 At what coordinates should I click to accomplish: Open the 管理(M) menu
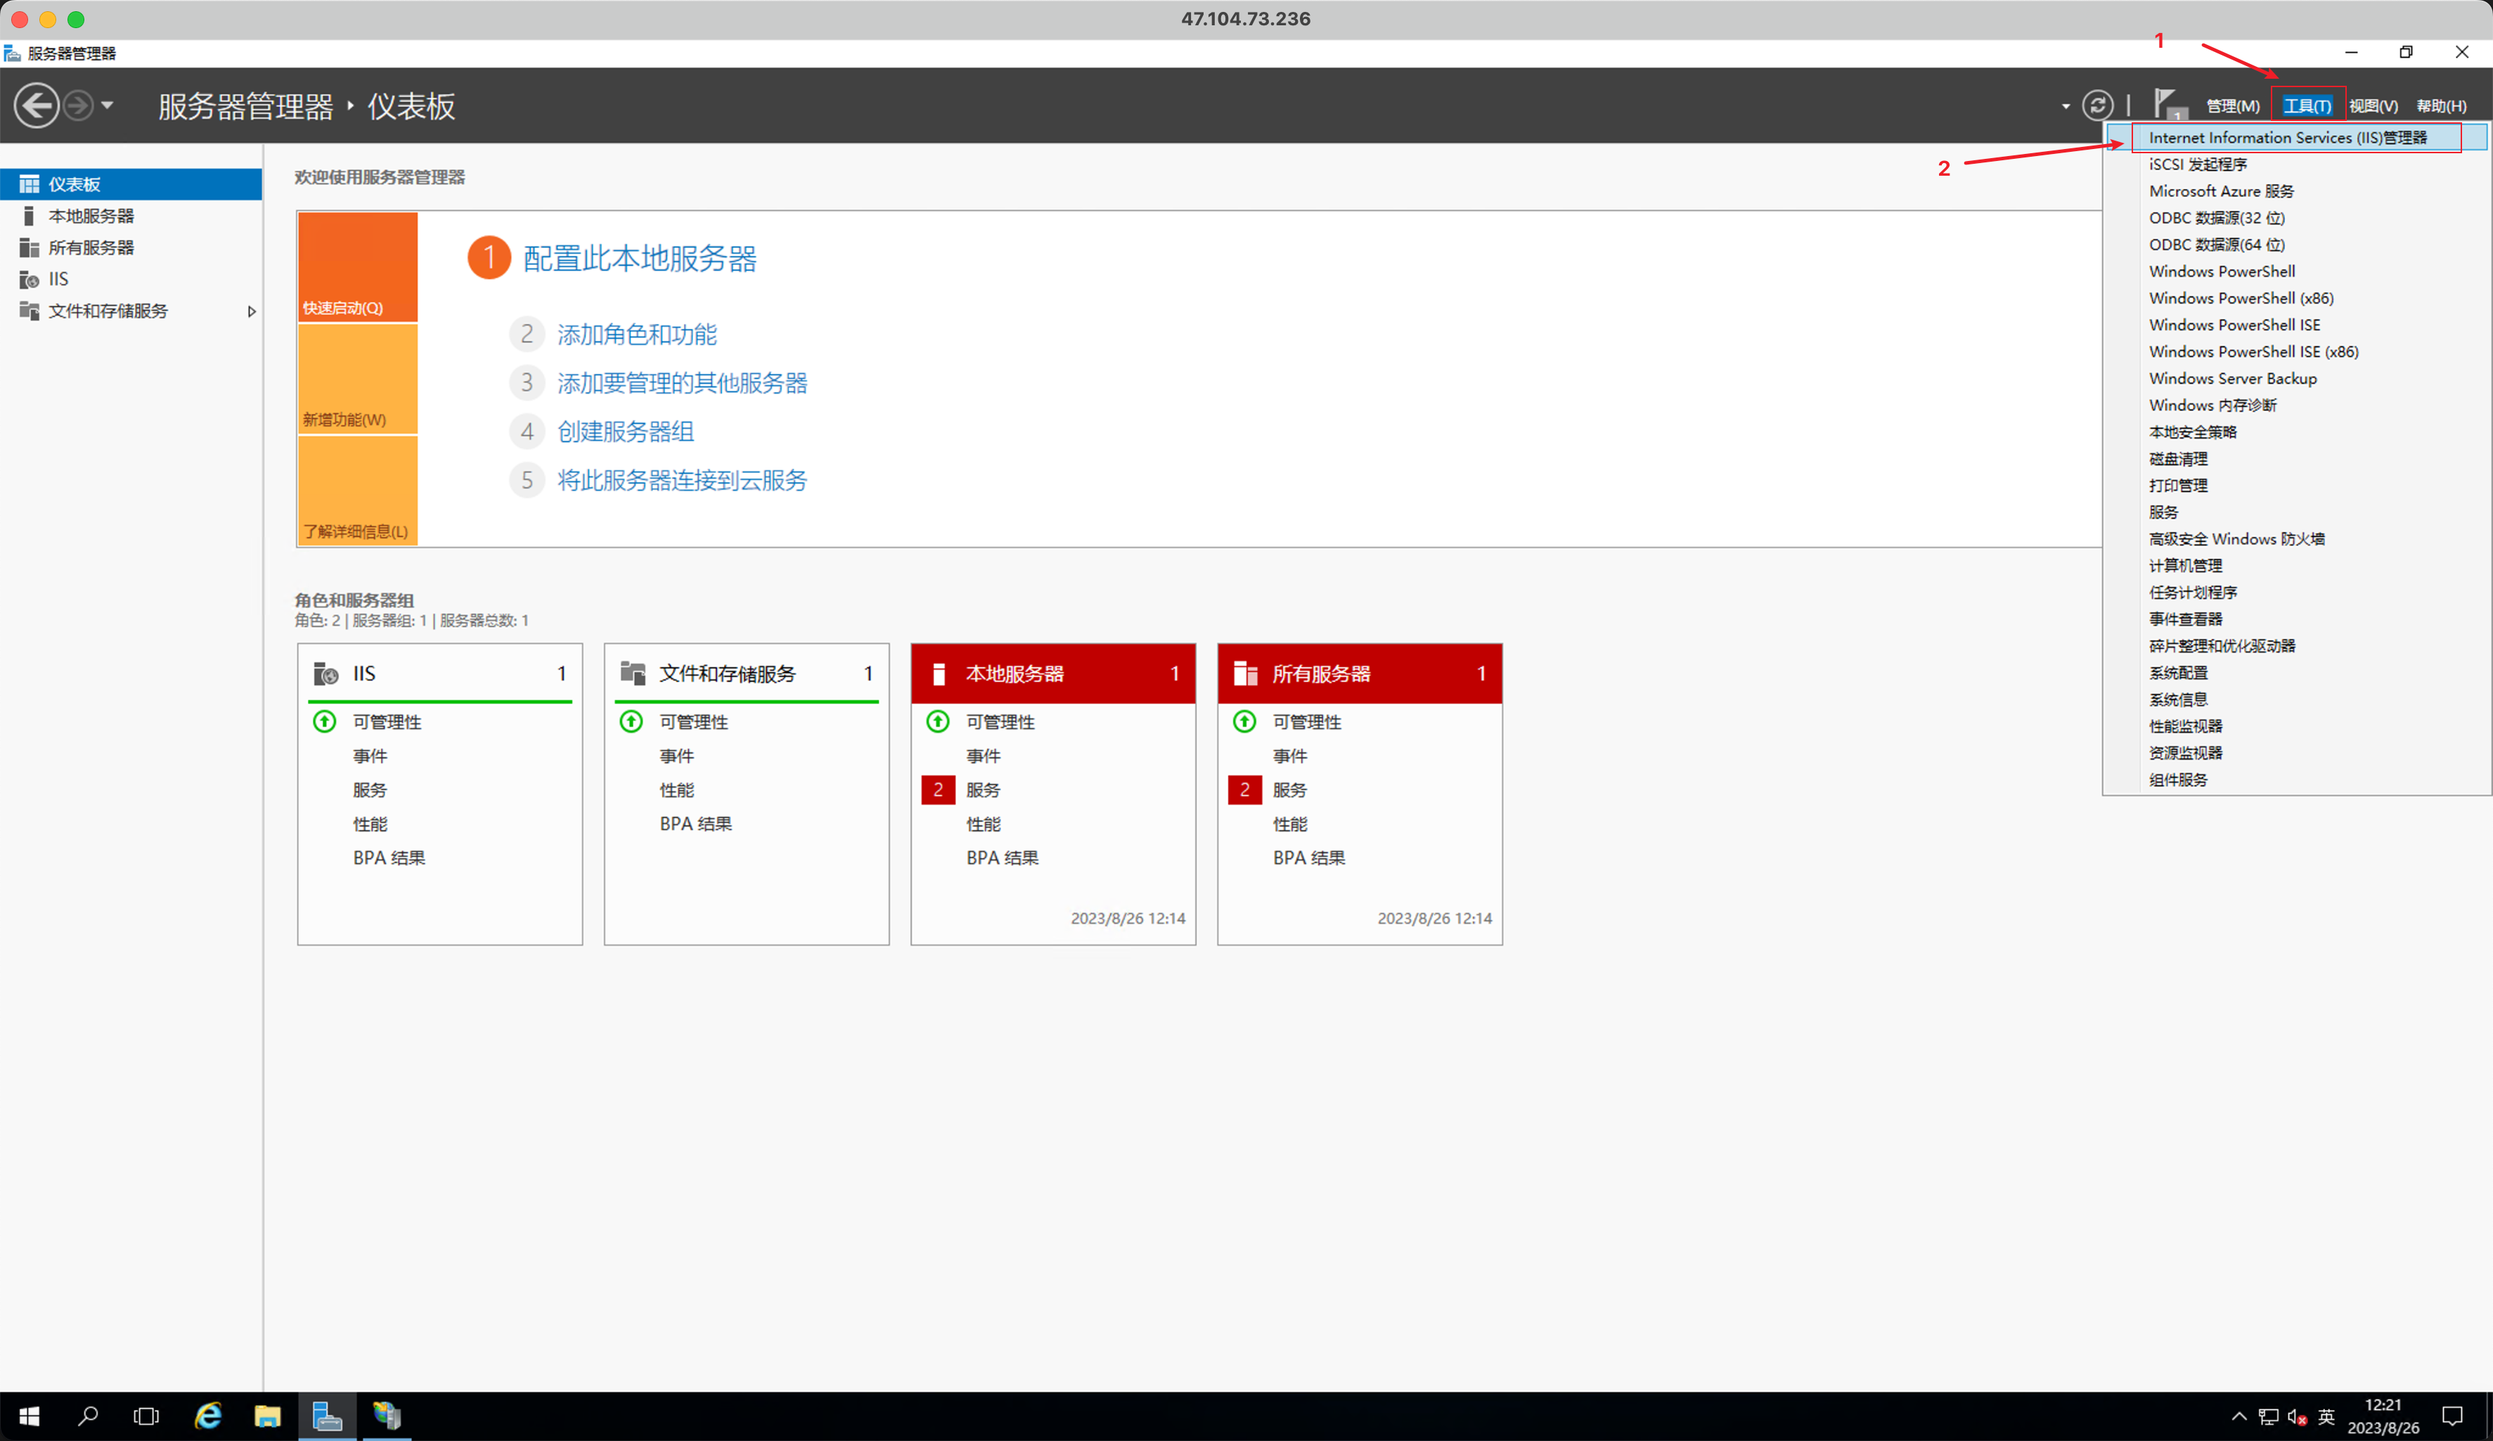tap(2233, 105)
